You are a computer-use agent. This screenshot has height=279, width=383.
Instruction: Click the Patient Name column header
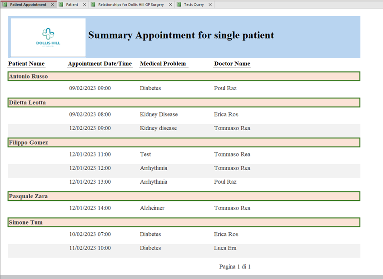click(26, 64)
